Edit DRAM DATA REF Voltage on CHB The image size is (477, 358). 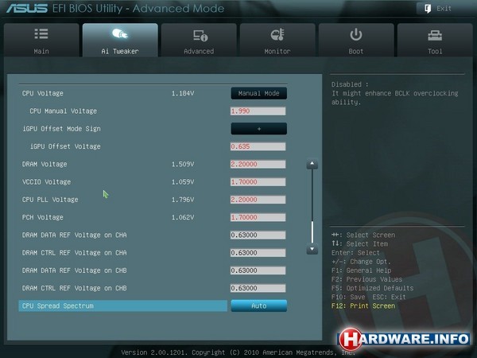pyautogui.click(x=258, y=270)
